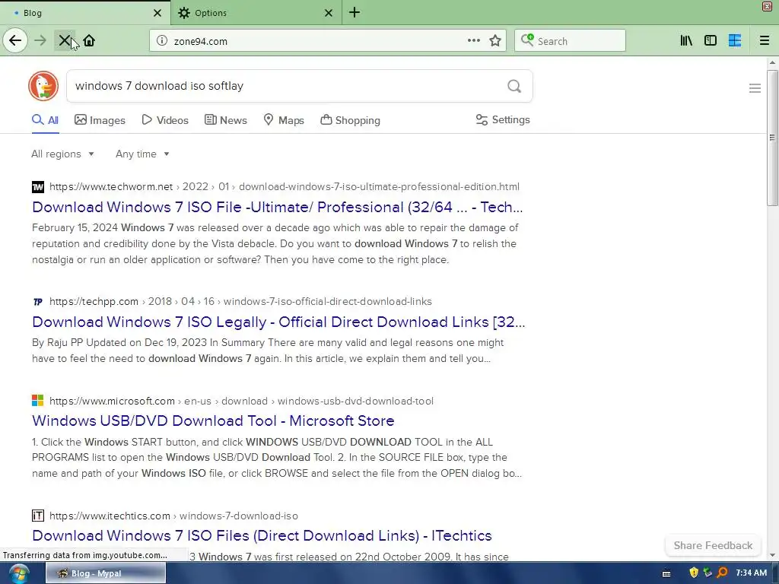Click the blue grid toolbar icon
The image size is (779, 584).
[735, 40]
